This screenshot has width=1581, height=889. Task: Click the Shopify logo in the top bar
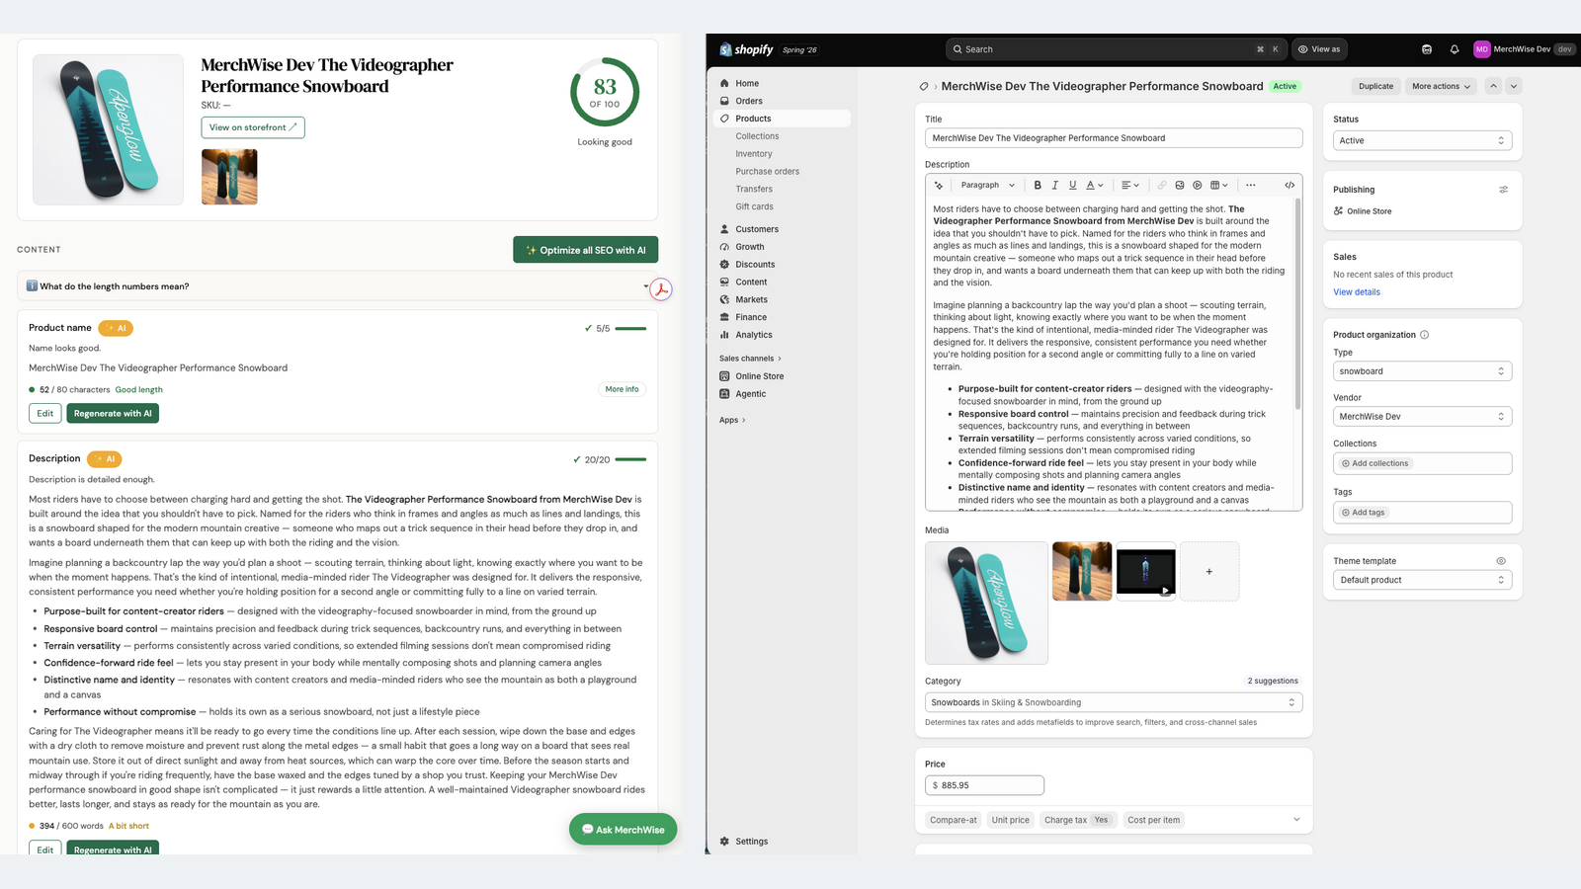(x=747, y=49)
